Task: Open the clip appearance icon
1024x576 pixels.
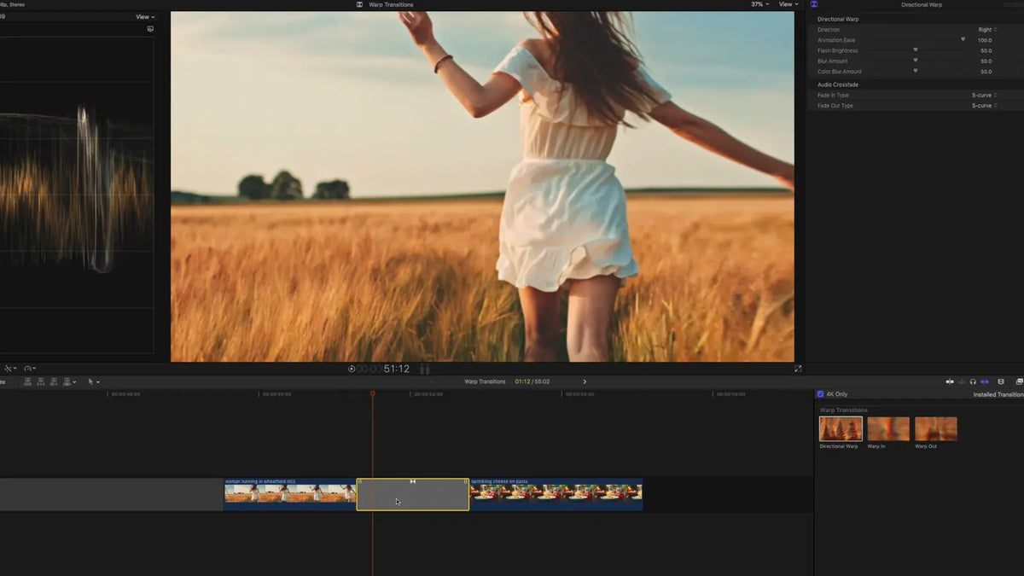Action: click(x=1001, y=381)
